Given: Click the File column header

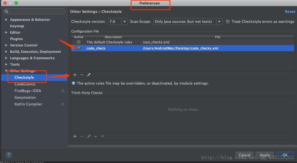Looking at the screenshot, I should (218, 37).
